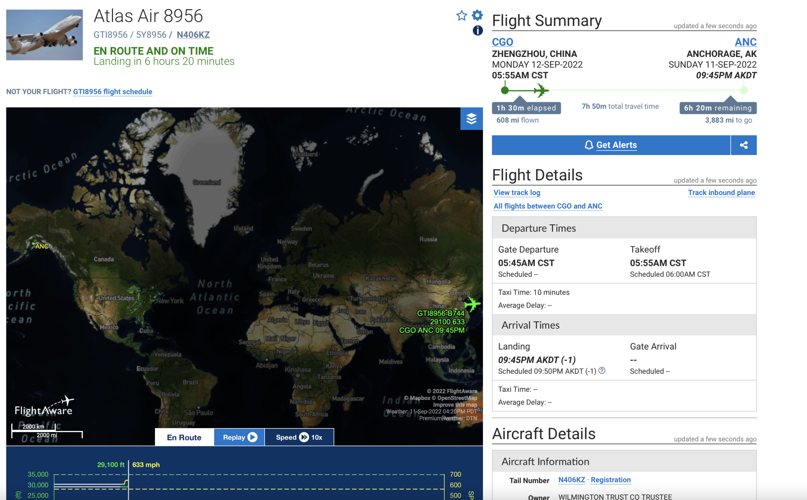Change replay Speed 10x
Viewport: 807px width, 500px height.
coord(299,437)
